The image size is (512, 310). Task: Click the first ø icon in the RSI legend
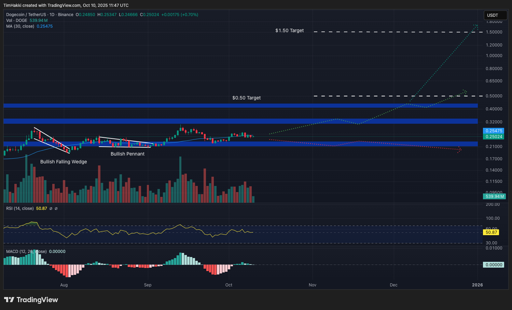(x=50, y=208)
